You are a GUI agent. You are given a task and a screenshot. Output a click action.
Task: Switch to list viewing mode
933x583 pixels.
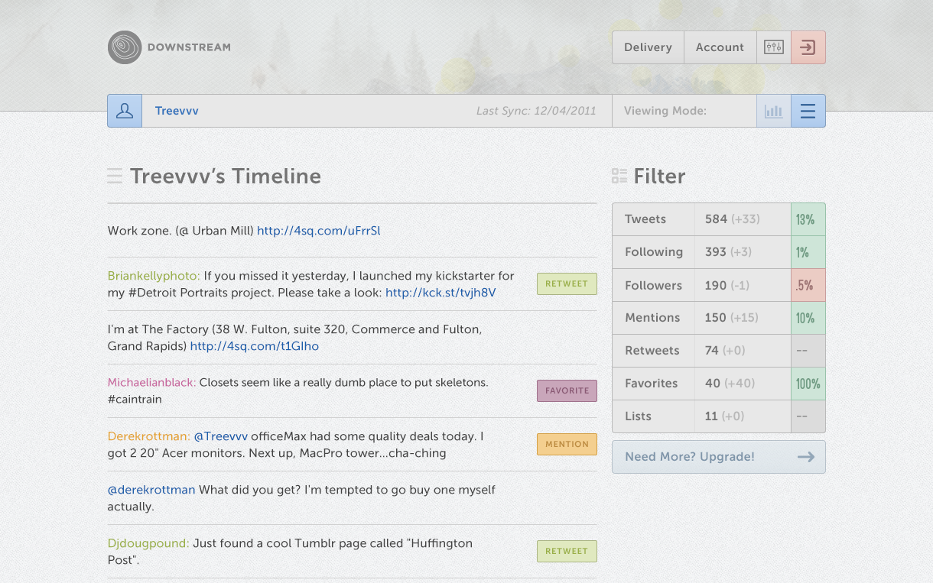[808, 111]
